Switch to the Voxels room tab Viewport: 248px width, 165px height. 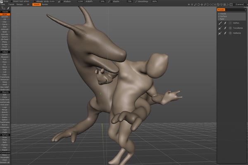(36, 5)
